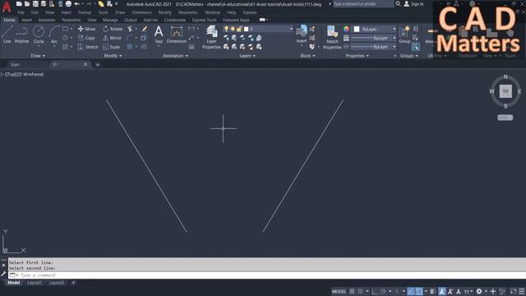Click the Save icon in quick access toolbar

[35, 4]
